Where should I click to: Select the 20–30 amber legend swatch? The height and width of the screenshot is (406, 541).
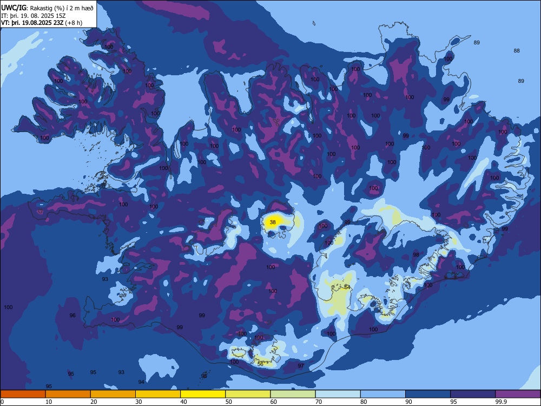113,394
